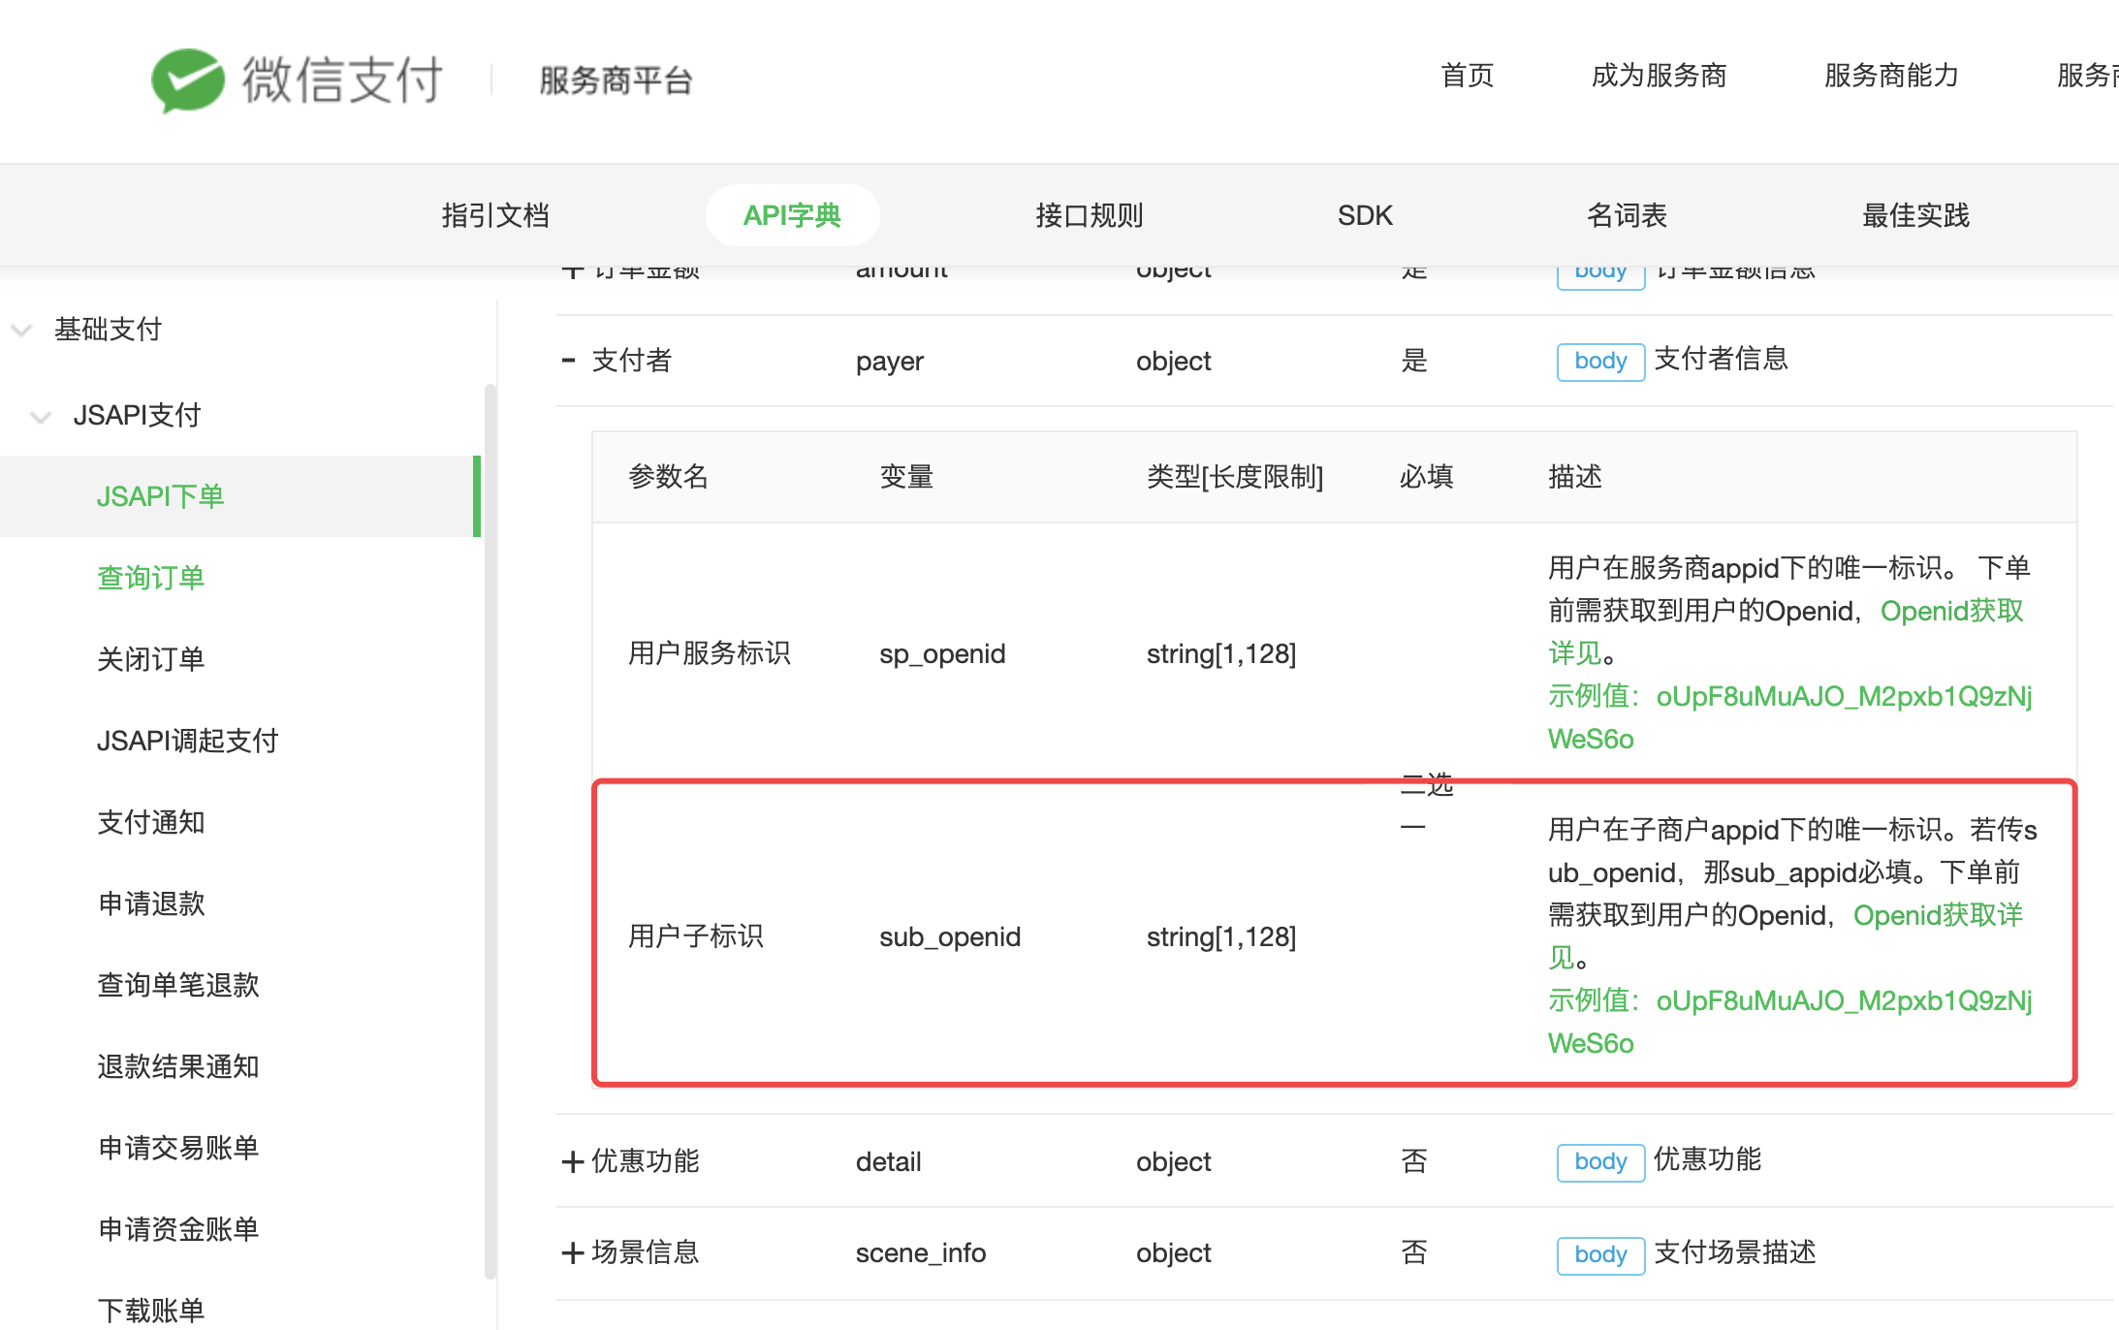Screen dimensions: 2119x1330
Task: Select 申请退款 in the sidebar
Action: 150,903
